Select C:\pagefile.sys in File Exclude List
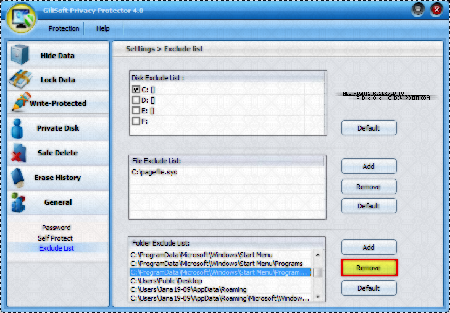 pyautogui.click(x=154, y=172)
